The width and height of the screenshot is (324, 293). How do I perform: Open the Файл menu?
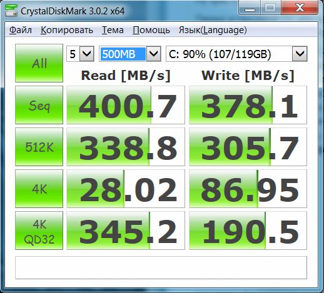point(21,30)
